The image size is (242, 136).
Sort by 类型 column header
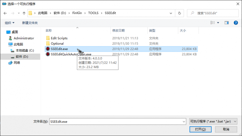pyautogui.click(x=152, y=31)
